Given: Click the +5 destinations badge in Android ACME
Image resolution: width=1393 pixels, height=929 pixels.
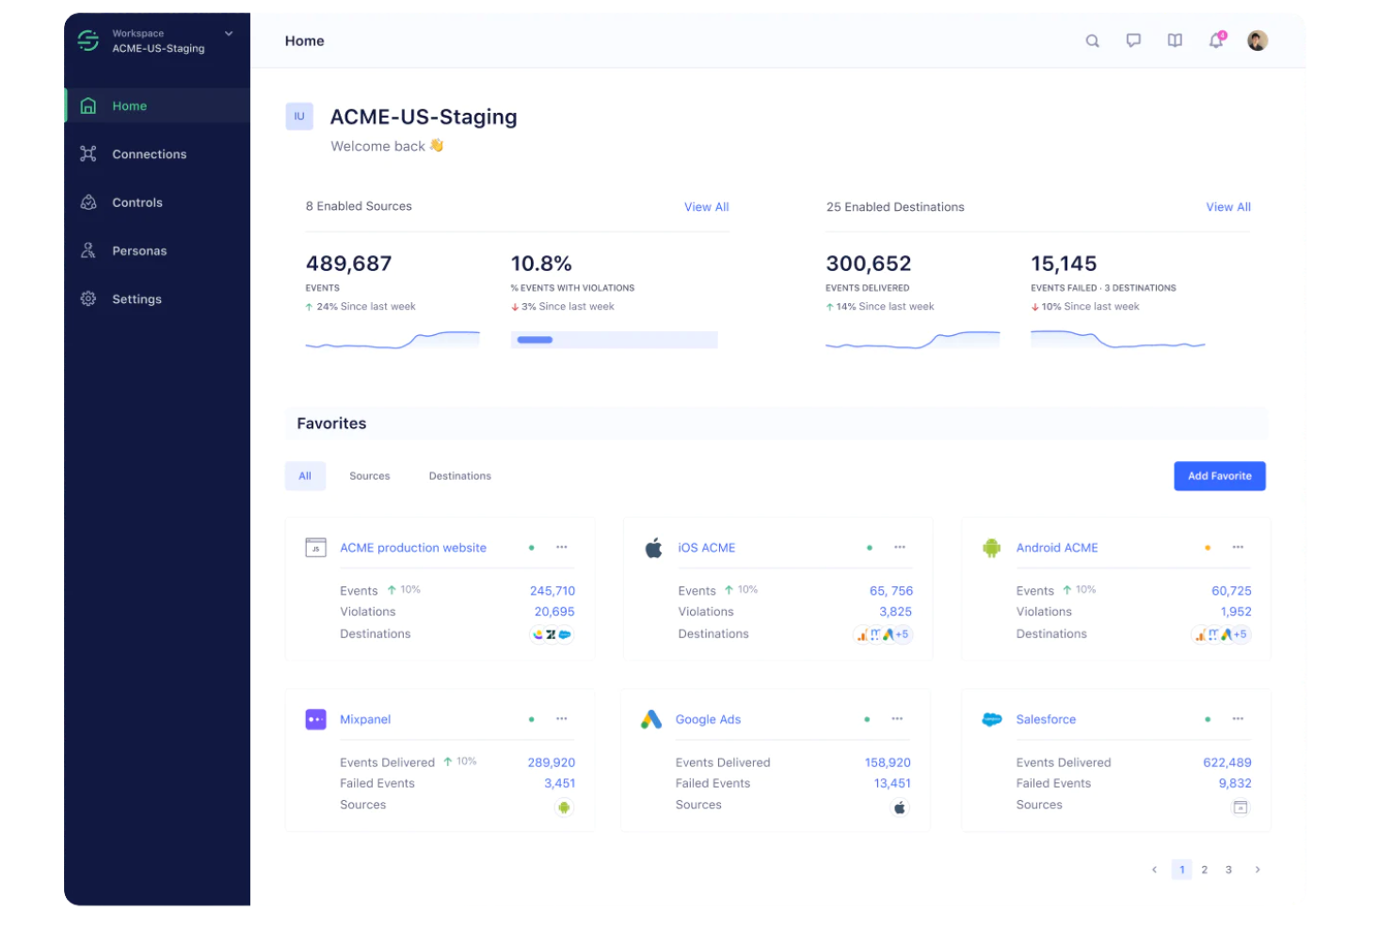Looking at the screenshot, I should 1240,634.
